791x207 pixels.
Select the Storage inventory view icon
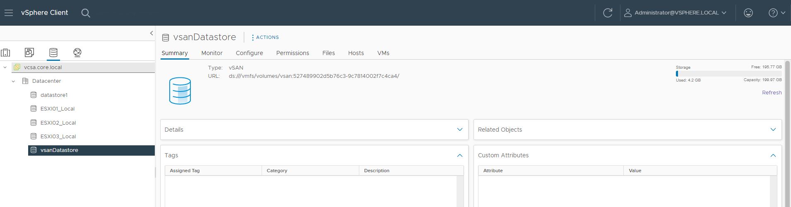tap(53, 53)
